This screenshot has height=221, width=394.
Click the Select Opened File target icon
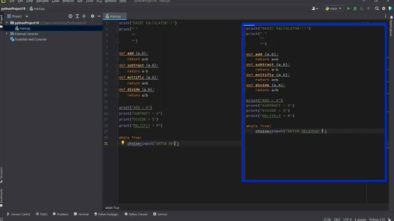coord(70,17)
